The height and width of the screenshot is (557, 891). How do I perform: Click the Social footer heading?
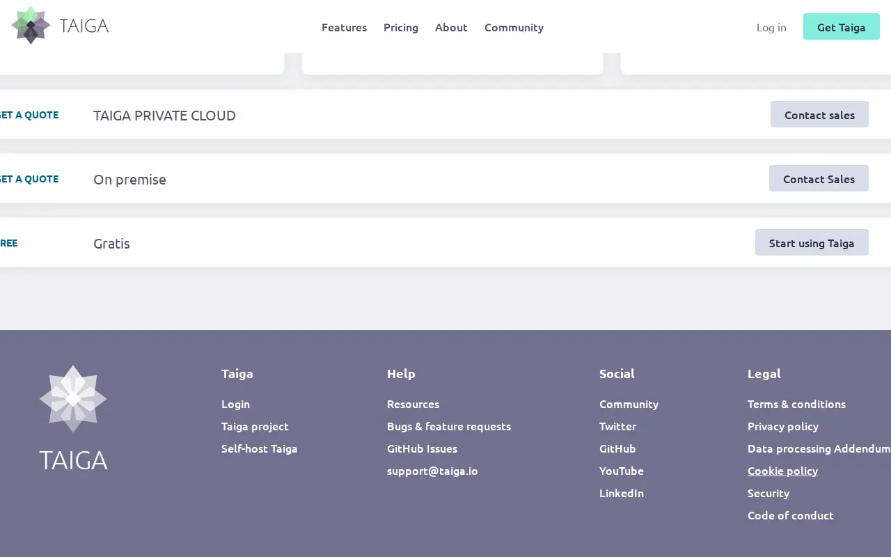coord(617,373)
